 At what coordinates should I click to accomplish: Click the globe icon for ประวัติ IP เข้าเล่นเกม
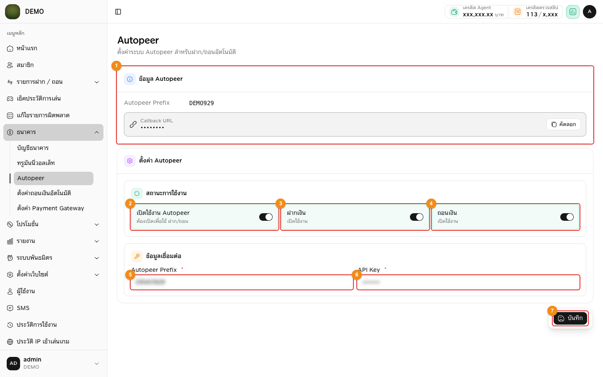point(10,342)
